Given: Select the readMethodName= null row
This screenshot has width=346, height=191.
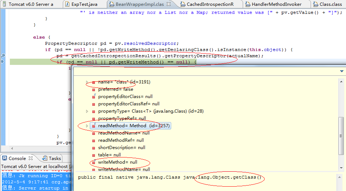Looking at the screenshot, I should (x=124, y=133).
